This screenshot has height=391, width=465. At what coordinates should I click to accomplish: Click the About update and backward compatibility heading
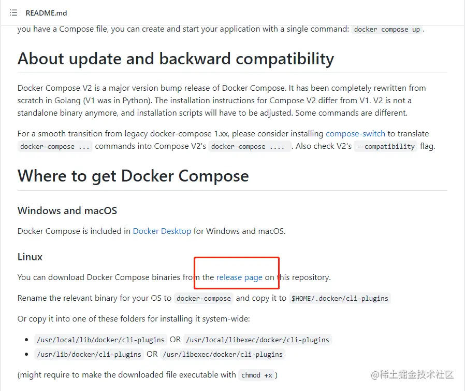(x=176, y=59)
